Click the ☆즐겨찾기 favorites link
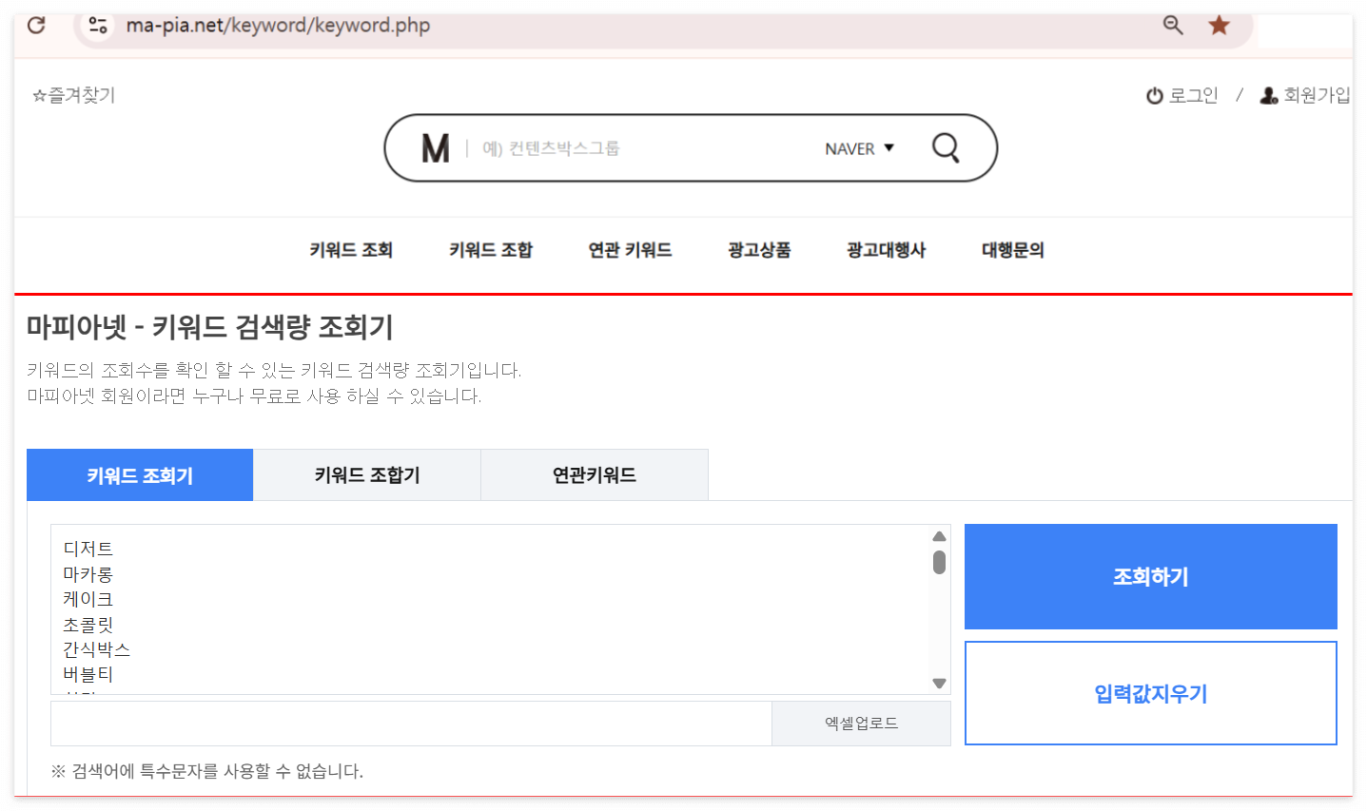Image resolution: width=1367 pixels, height=811 pixels. (72, 95)
